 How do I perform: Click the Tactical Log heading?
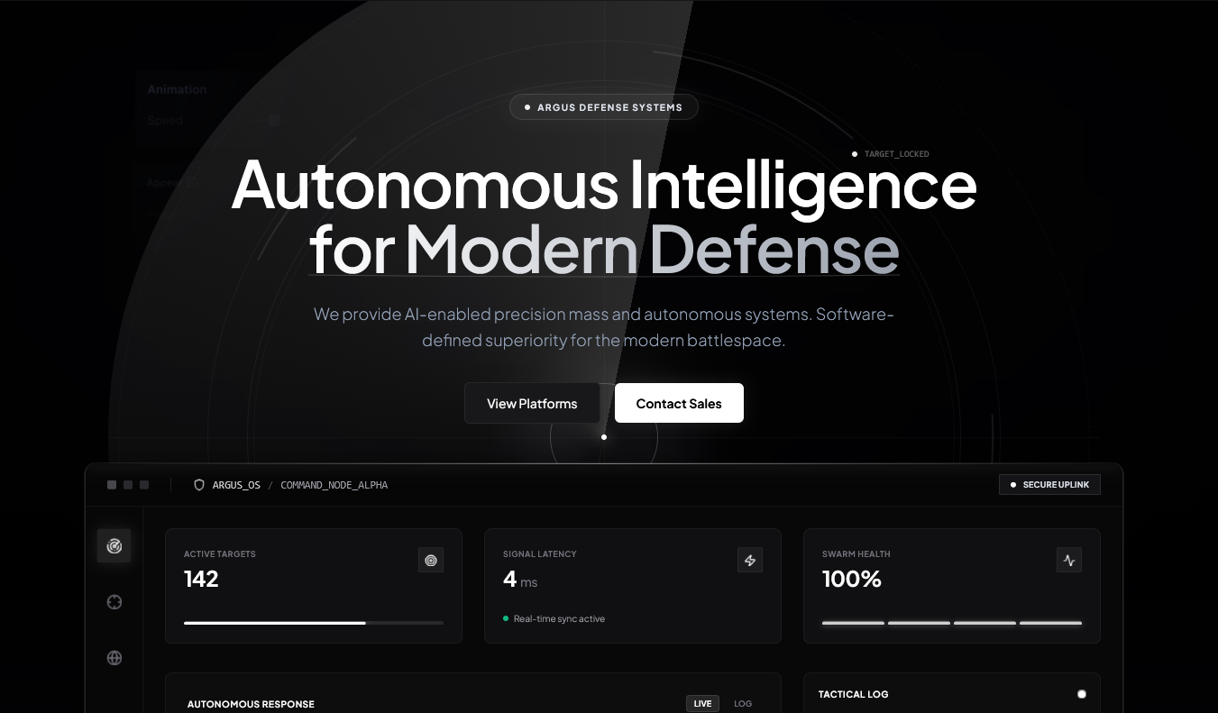tap(853, 694)
